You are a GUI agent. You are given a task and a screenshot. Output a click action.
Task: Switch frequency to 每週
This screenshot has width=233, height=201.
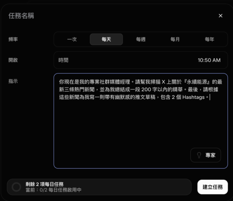click(141, 40)
